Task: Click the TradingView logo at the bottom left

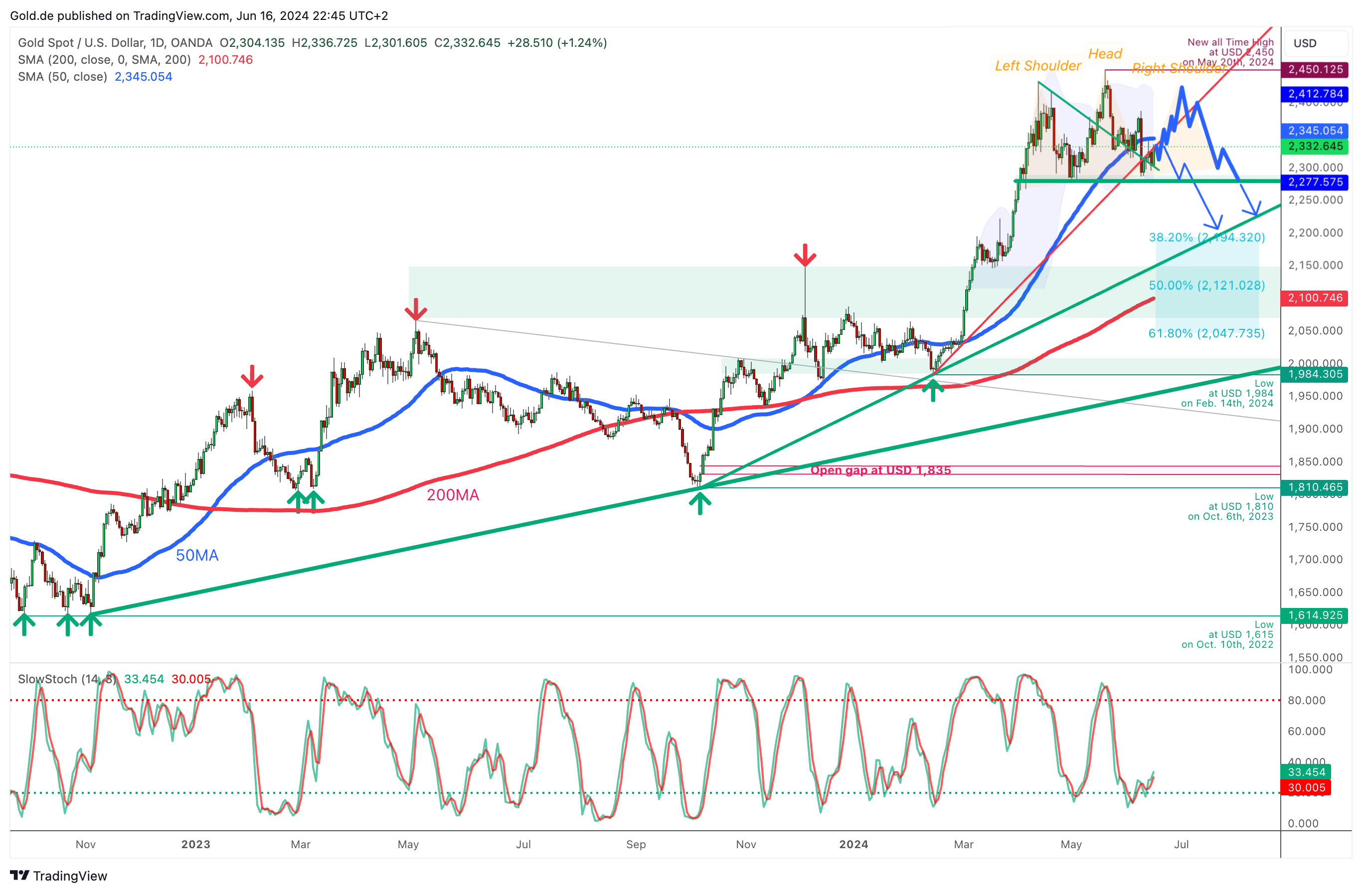Action: pos(58,875)
